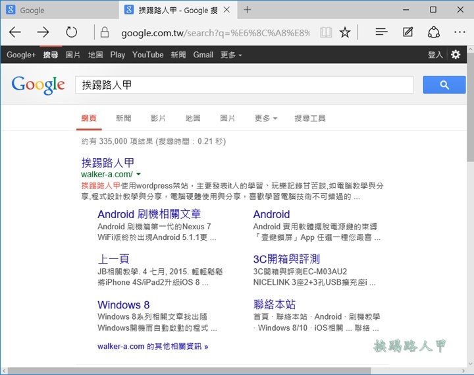Click the 約有 335,000 項結果 stats text
This screenshot has width=474, height=375.
pos(153,141)
